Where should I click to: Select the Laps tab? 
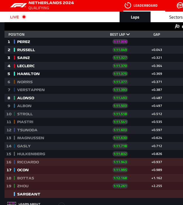[x=135, y=17]
